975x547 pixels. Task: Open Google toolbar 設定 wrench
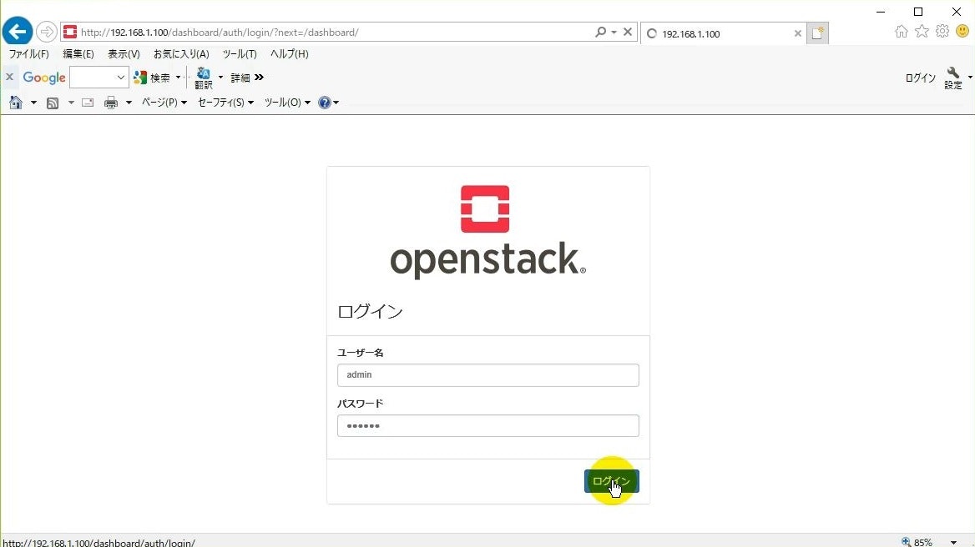(953, 78)
